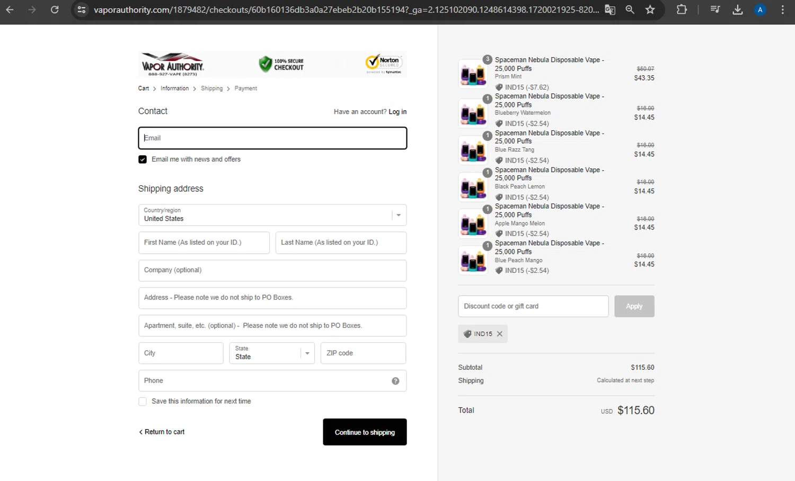Screen dimensions: 795x481
Task: Open the media controls icon
Action: coord(715,10)
